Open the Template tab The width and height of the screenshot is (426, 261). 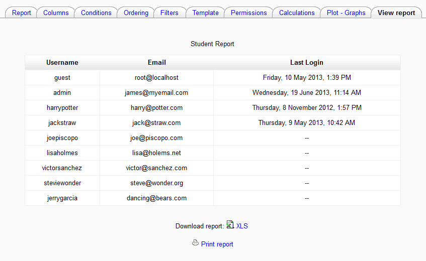205,13
